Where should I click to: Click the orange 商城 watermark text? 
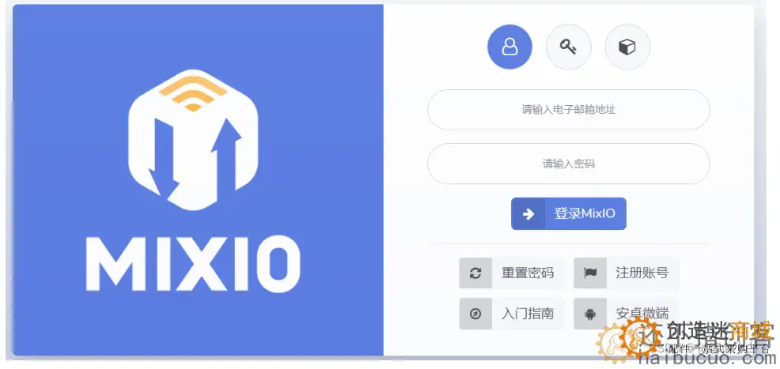752,331
